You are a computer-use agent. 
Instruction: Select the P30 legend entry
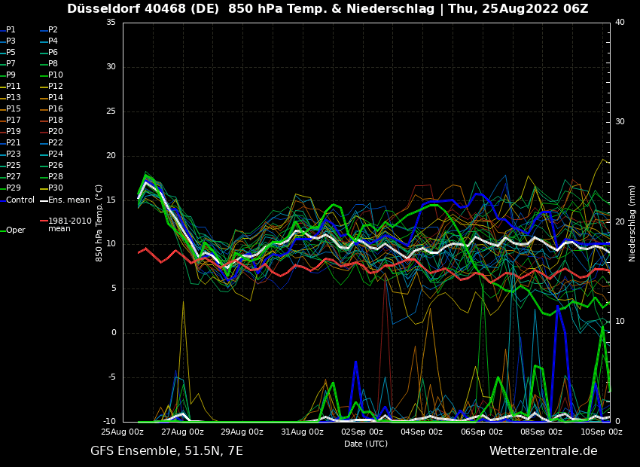[x=55, y=188]
